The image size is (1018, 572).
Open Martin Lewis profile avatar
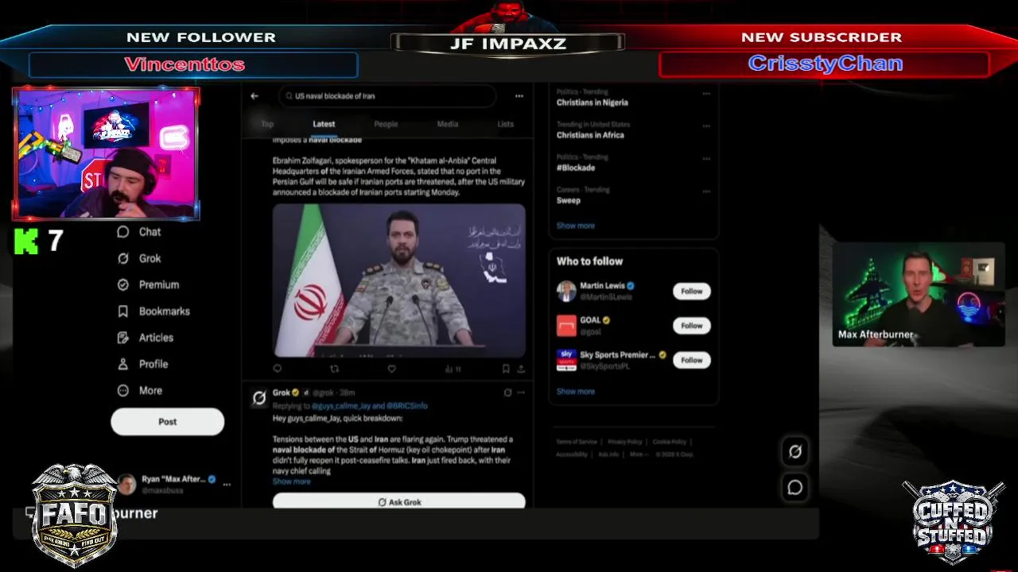tap(566, 292)
